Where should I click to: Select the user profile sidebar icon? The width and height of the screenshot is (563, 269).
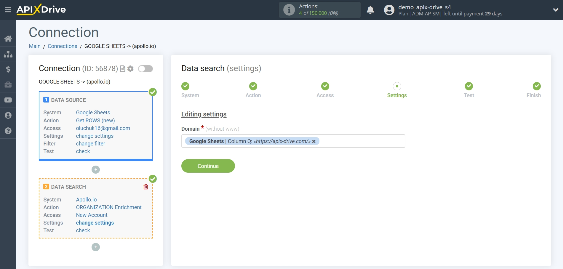tap(8, 115)
